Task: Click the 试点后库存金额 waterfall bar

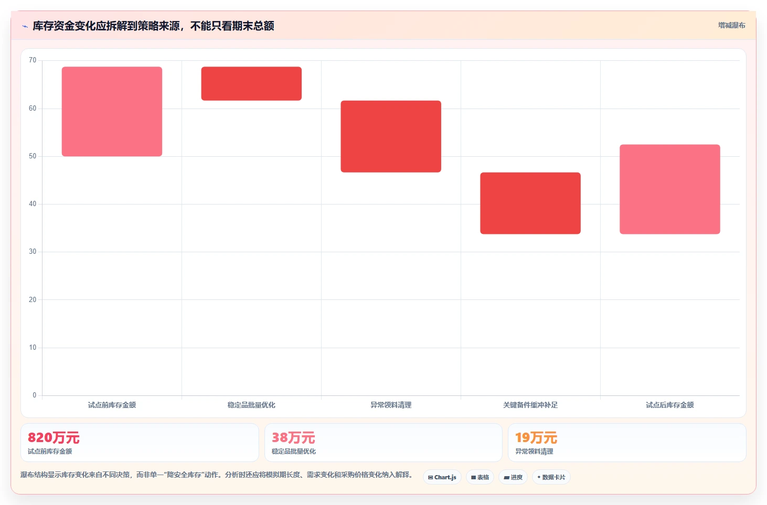Action: point(670,189)
